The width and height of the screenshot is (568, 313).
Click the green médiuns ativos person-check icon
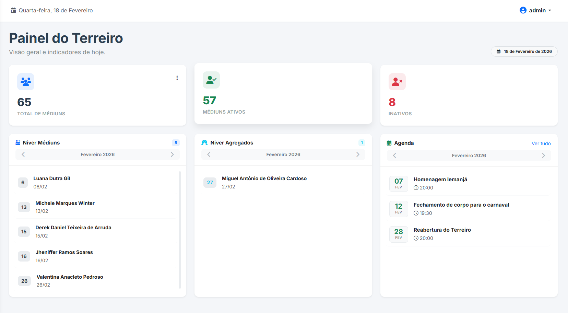point(211,80)
